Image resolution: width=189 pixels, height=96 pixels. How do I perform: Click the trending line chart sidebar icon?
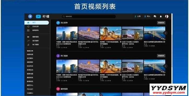28,41
